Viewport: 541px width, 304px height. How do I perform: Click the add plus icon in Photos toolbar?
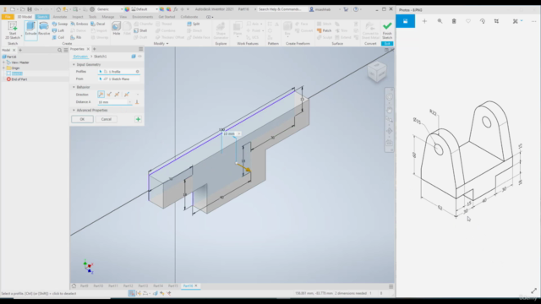pyautogui.click(x=424, y=21)
